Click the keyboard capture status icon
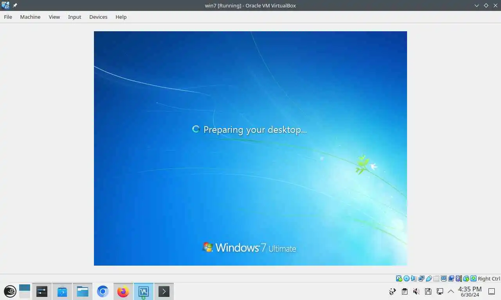Viewport: 501px width, 300px height. coord(473,279)
